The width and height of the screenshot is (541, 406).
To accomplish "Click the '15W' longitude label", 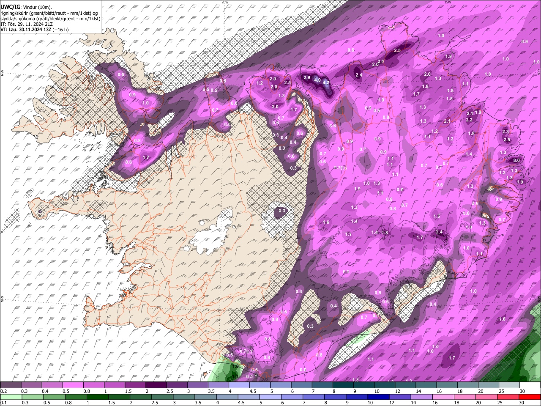I will pos(448,2).
